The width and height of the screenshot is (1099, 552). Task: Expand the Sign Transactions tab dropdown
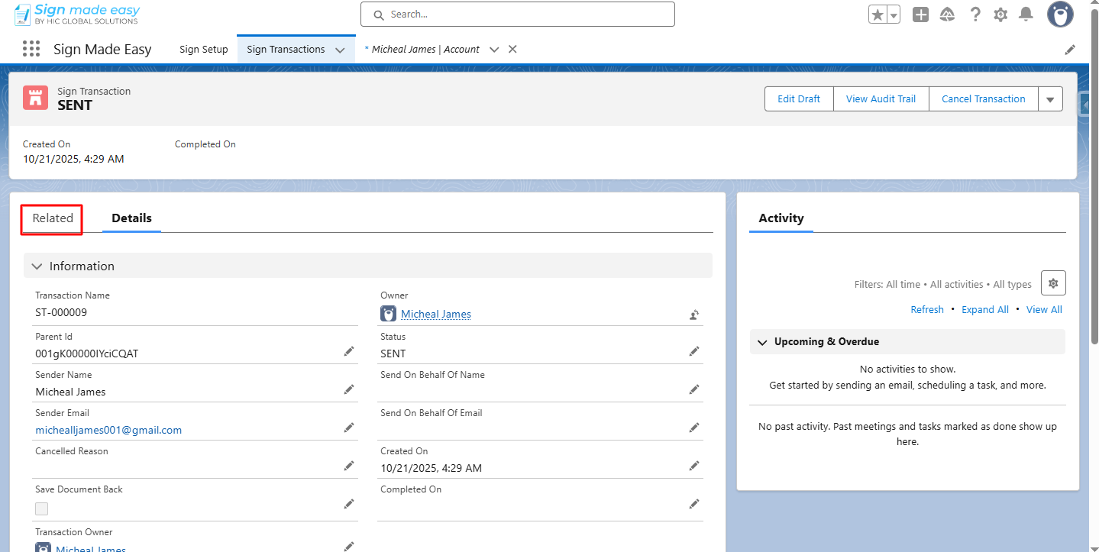click(340, 50)
